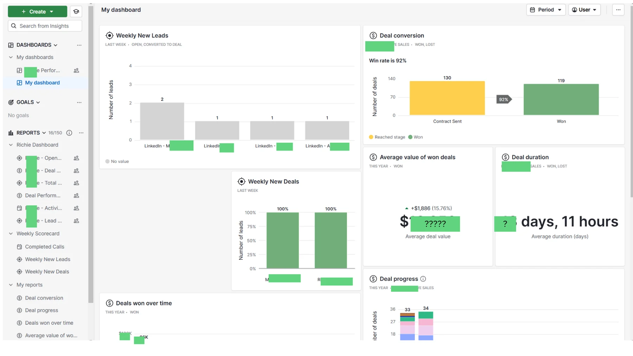Open the Goals section more options menu

click(x=79, y=102)
